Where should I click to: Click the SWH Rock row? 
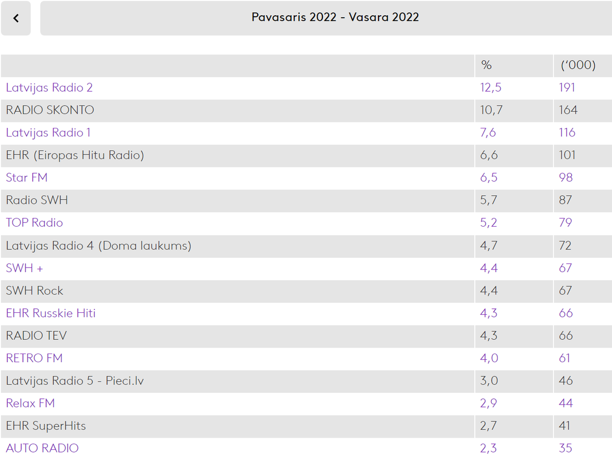click(x=306, y=290)
